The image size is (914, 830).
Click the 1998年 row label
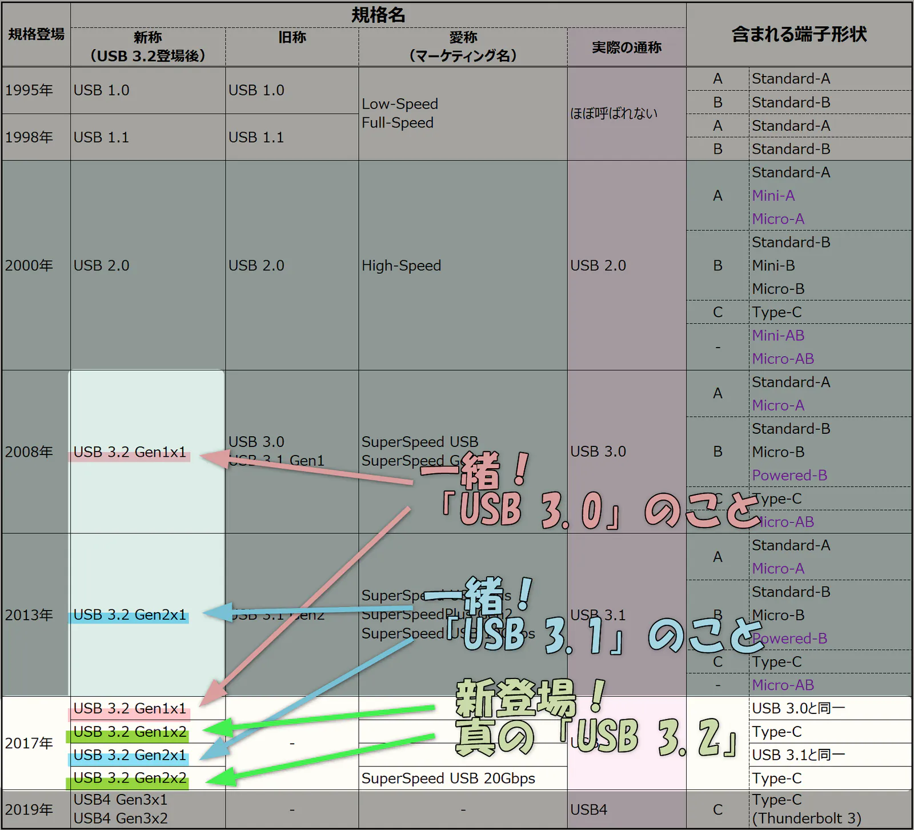[29, 137]
